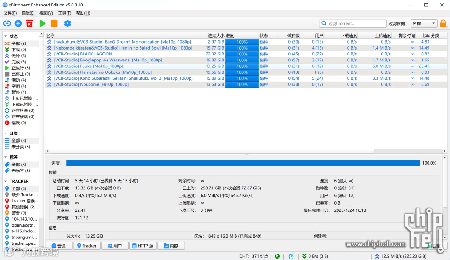
Task: Switch to the 用户 tab
Action: pos(115,246)
